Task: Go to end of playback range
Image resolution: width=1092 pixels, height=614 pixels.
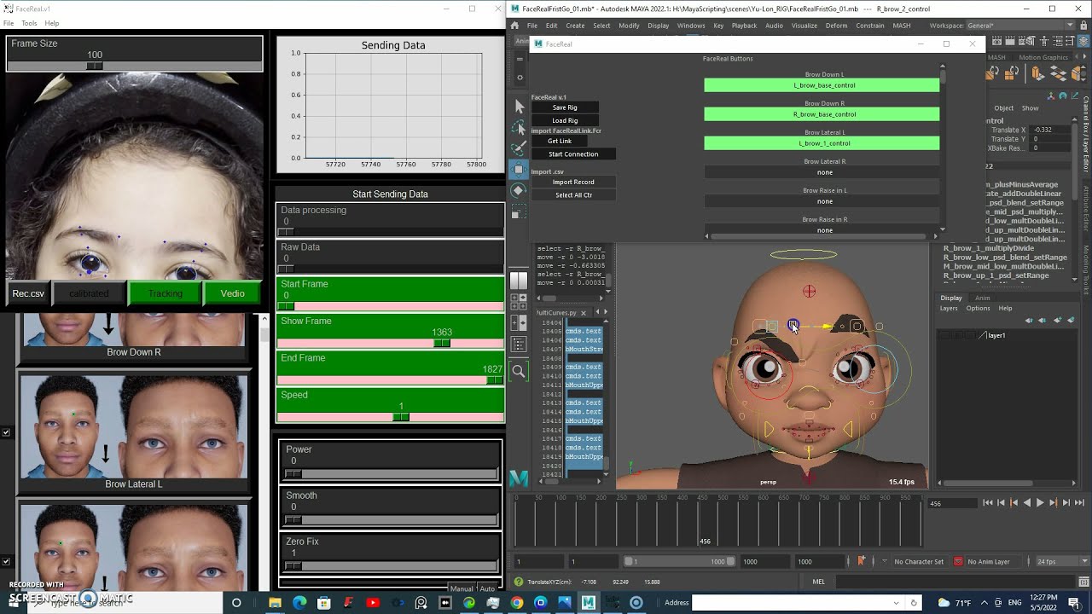Action: point(1079,503)
